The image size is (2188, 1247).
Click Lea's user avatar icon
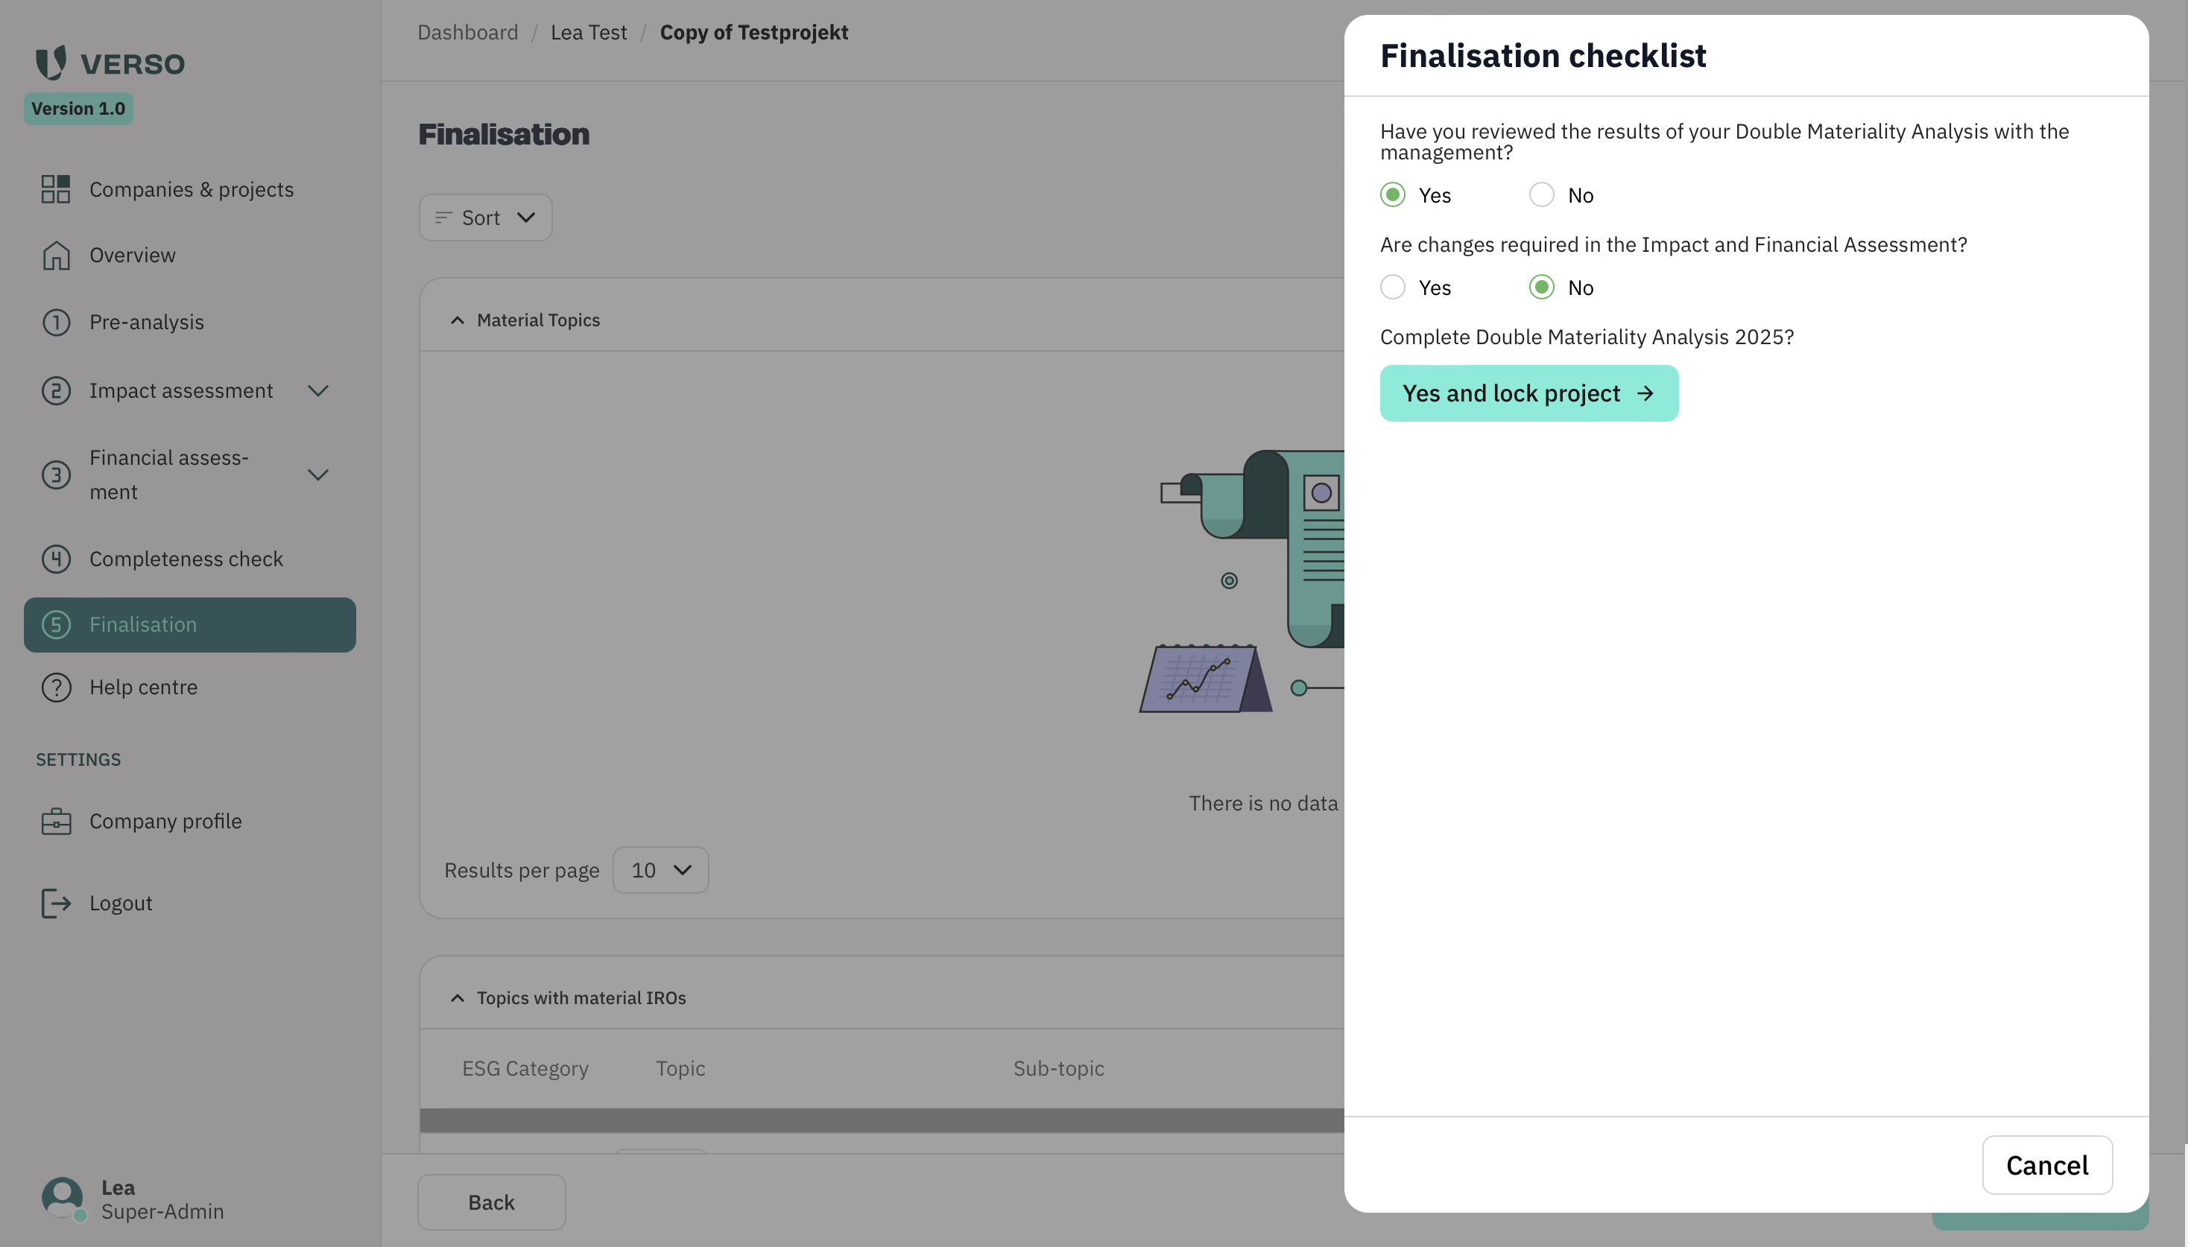pos(63,1198)
